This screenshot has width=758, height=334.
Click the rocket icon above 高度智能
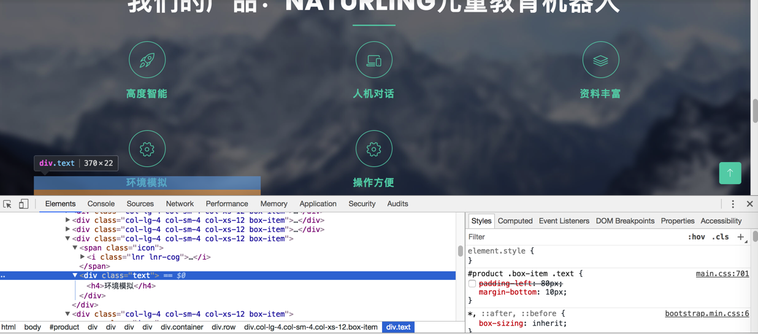(x=147, y=60)
